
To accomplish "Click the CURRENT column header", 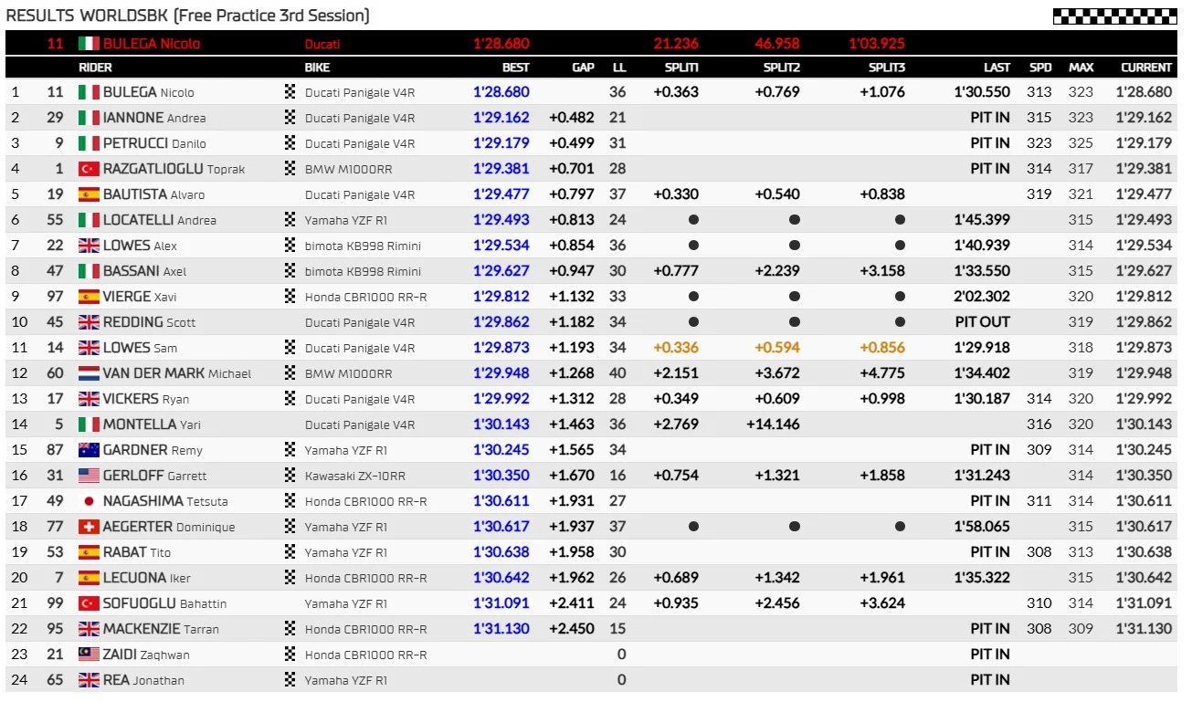I will (1146, 68).
